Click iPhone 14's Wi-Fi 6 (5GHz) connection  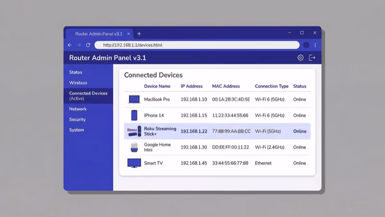(269, 115)
